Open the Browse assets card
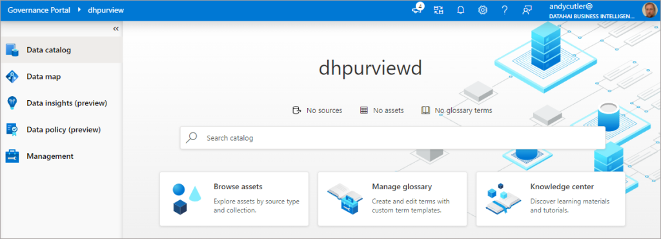The height and width of the screenshot is (239, 661). click(234, 199)
